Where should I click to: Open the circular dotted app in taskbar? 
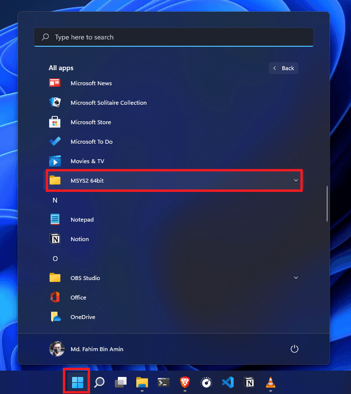coord(206,382)
